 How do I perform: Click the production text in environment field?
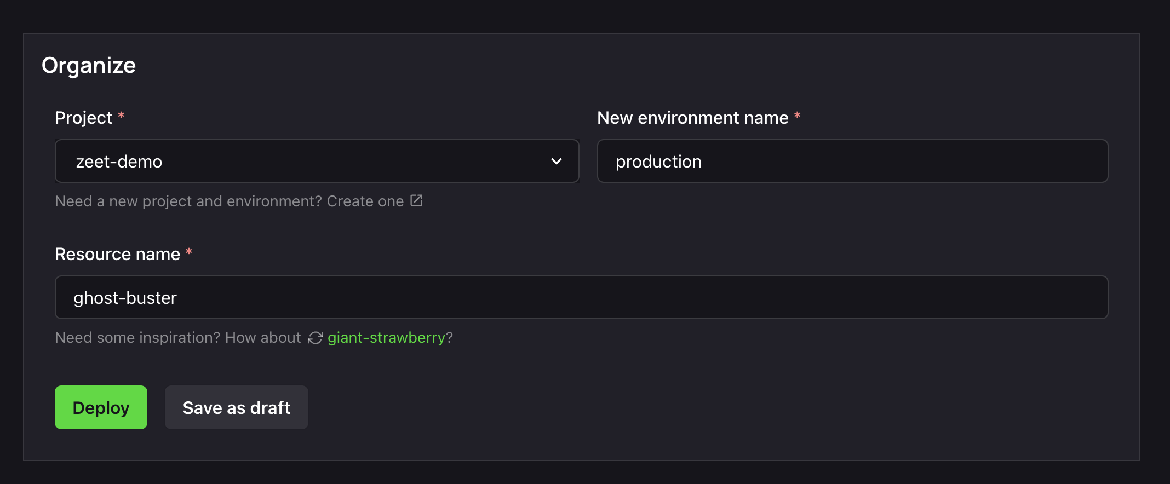pyautogui.click(x=658, y=162)
